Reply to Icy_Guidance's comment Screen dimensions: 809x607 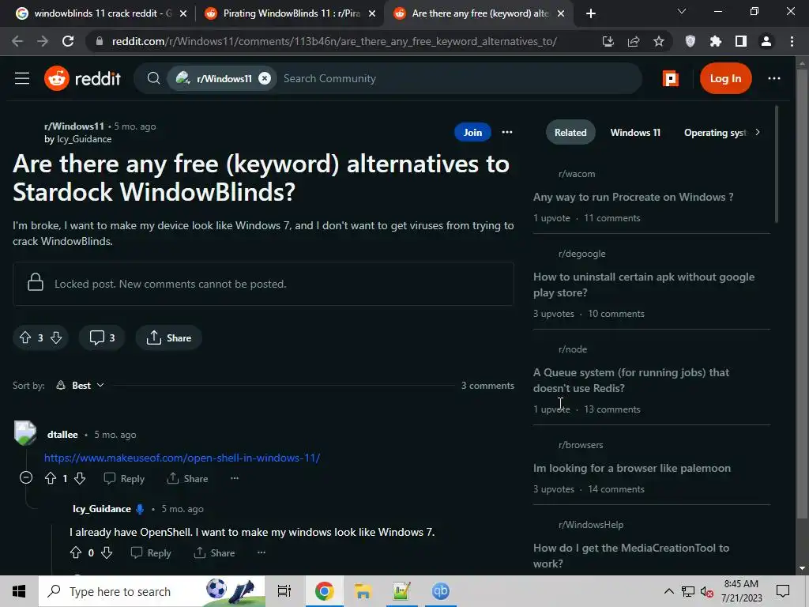tap(151, 552)
